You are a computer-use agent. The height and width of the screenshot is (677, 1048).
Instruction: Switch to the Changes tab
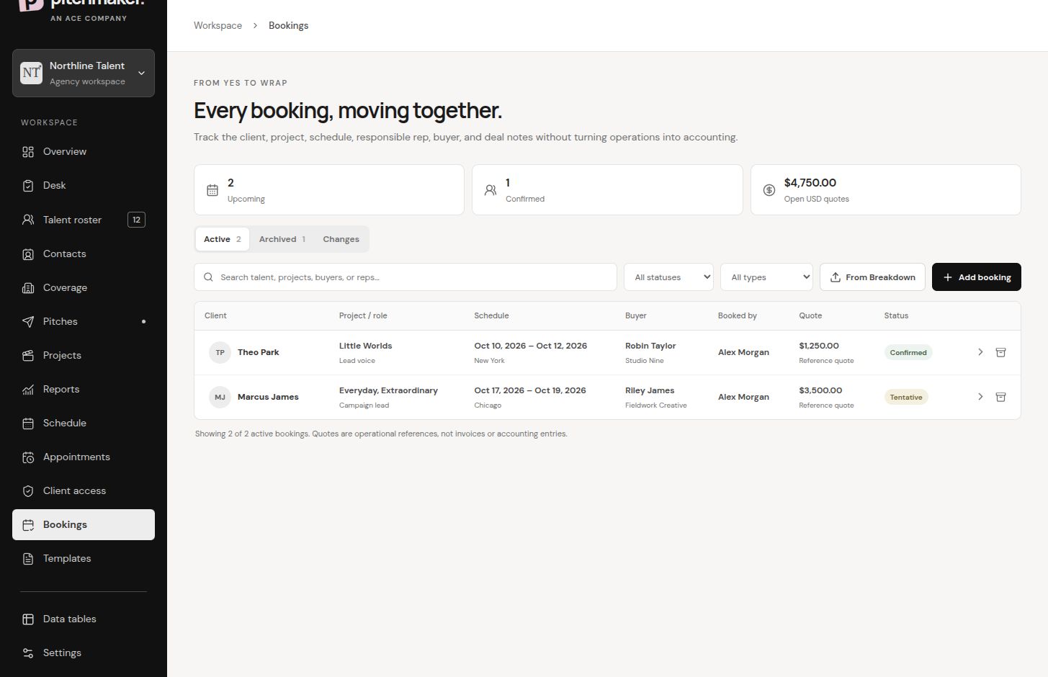pos(341,239)
